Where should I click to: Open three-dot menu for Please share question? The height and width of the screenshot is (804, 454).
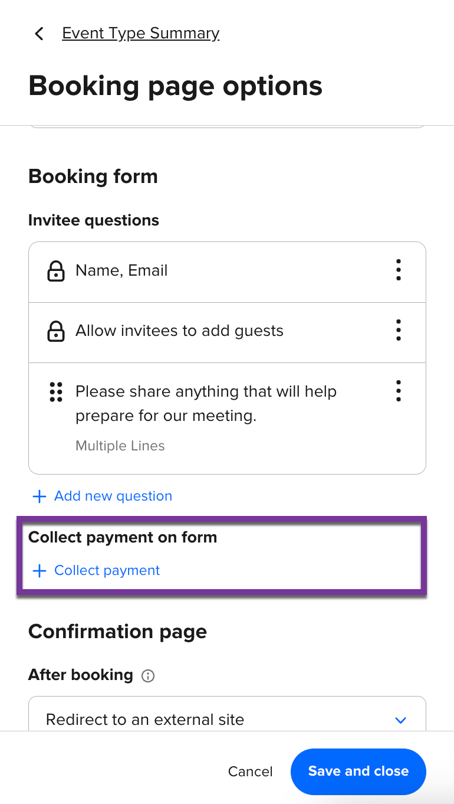[x=399, y=391]
